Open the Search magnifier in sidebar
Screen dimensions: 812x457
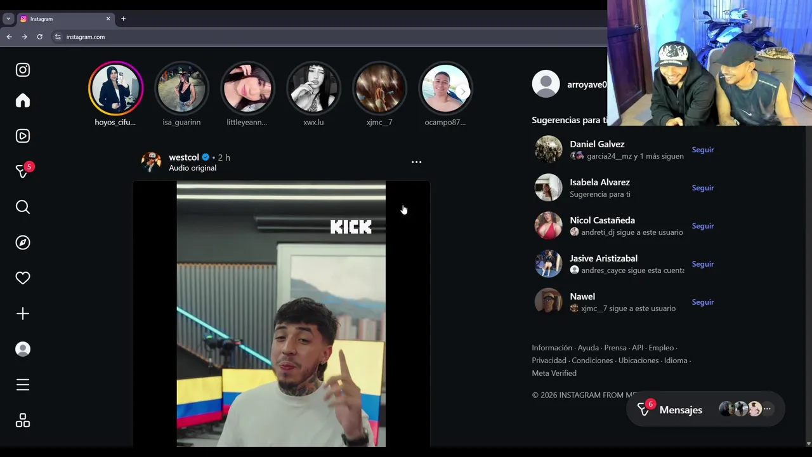point(23,207)
